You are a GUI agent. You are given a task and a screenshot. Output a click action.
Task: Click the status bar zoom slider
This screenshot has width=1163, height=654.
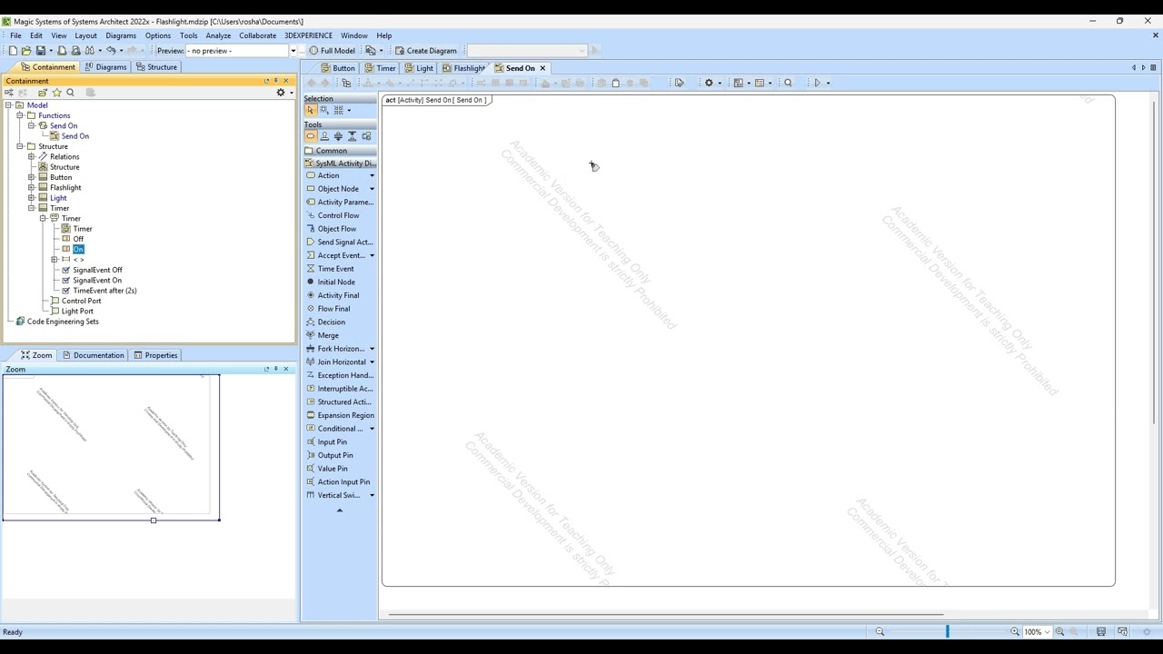pos(947,632)
